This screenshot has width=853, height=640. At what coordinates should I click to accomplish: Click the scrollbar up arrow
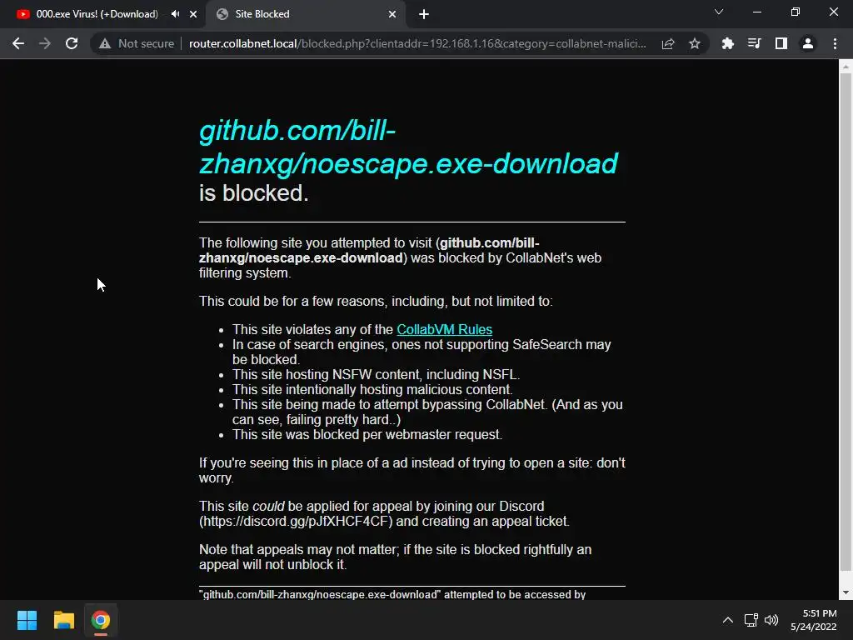[846, 67]
